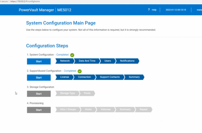Open the Network step
The image size is (202, 133).
click(65, 61)
